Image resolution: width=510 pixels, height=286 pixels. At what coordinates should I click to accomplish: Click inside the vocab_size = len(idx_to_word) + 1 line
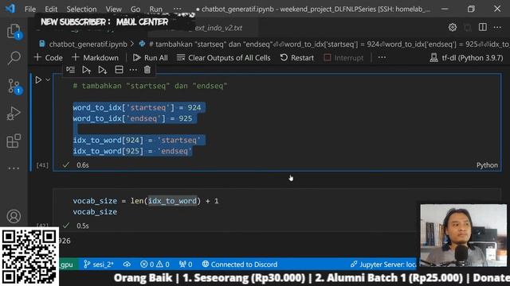tap(146, 201)
